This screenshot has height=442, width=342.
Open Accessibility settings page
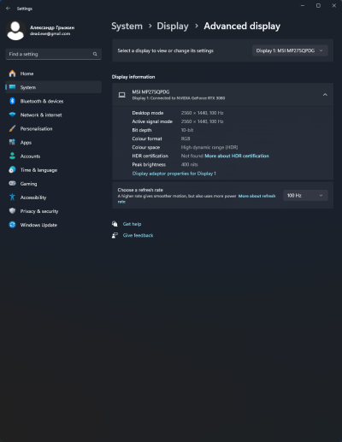click(x=54, y=197)
